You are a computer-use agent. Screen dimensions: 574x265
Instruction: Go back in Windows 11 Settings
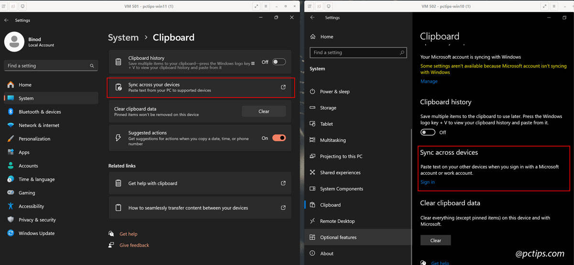pos(6,21)
